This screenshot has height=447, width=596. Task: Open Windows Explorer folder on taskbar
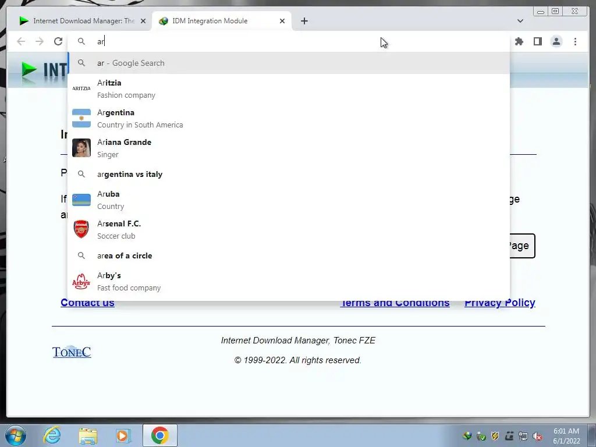coord(88,435)
